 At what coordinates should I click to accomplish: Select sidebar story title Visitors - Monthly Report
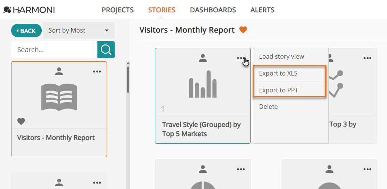(x=56, y=137)
